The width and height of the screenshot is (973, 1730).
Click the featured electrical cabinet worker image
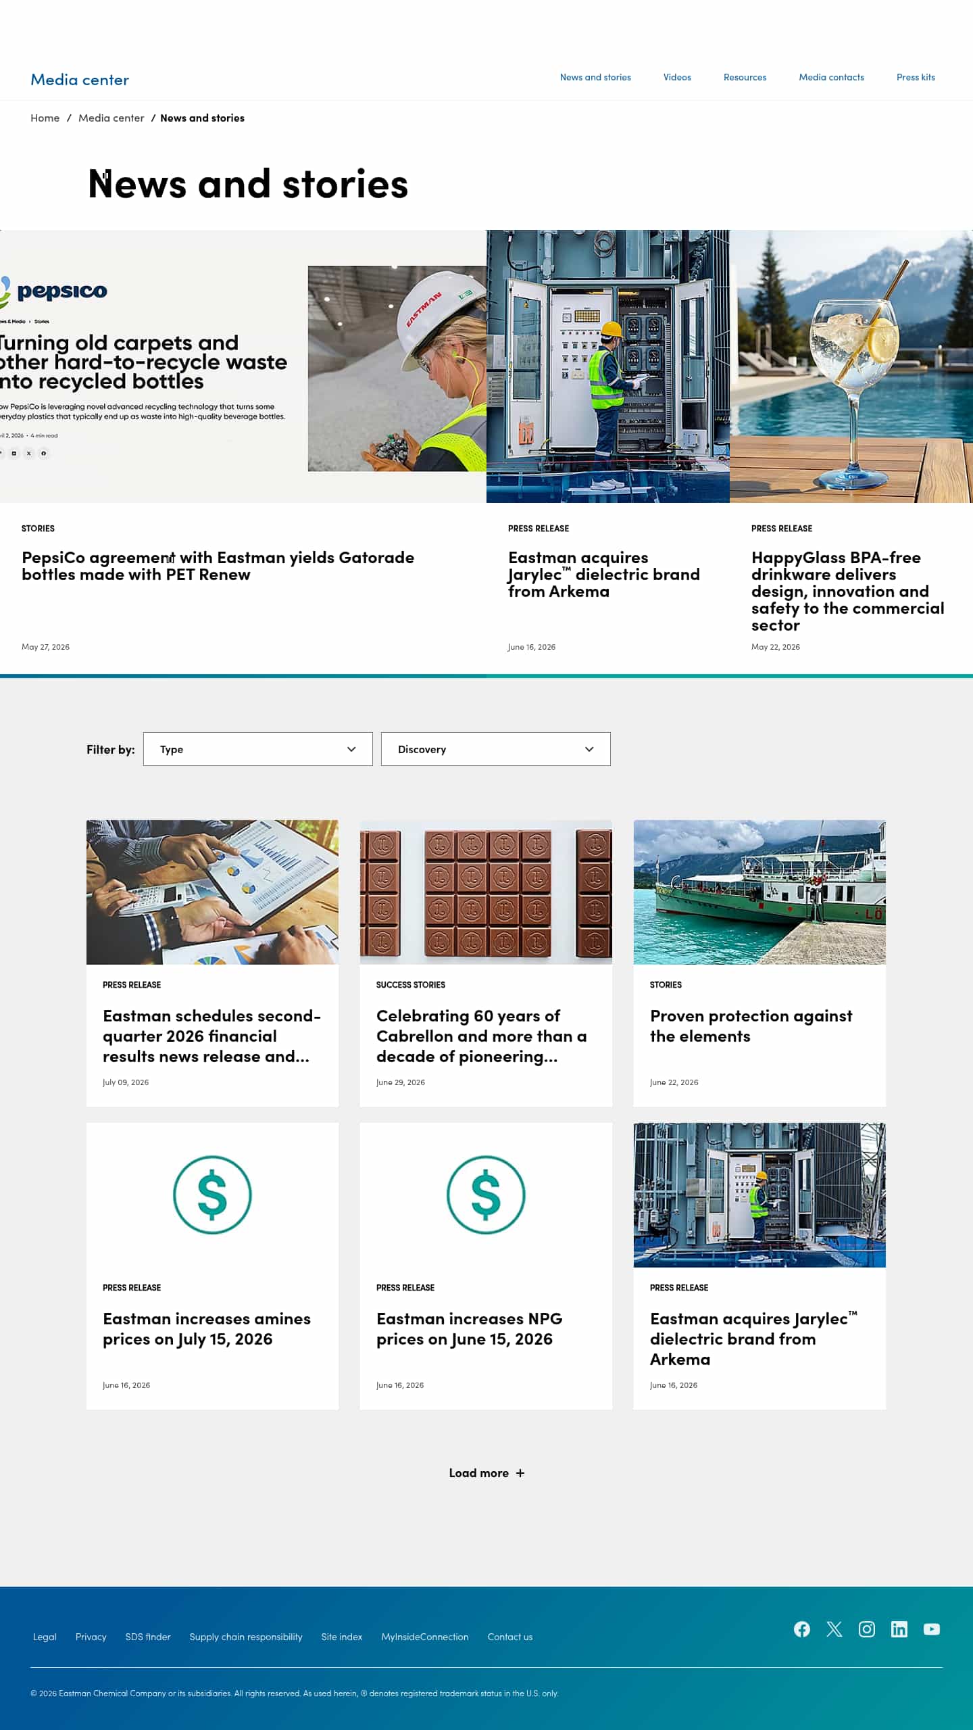[x=608, y=366]
